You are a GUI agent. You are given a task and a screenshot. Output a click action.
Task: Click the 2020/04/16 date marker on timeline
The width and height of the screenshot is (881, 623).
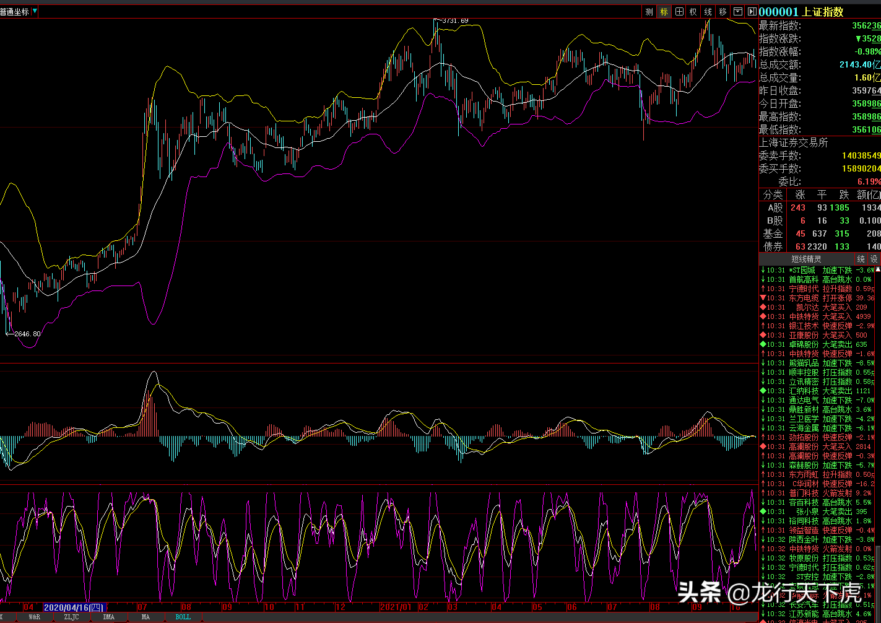pyautogui.click(x=74, y=608)
